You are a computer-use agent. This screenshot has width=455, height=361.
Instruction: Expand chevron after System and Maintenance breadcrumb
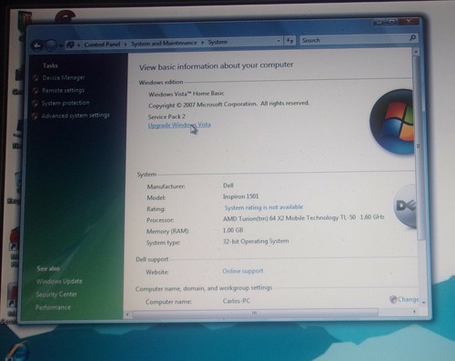point(203,43)
